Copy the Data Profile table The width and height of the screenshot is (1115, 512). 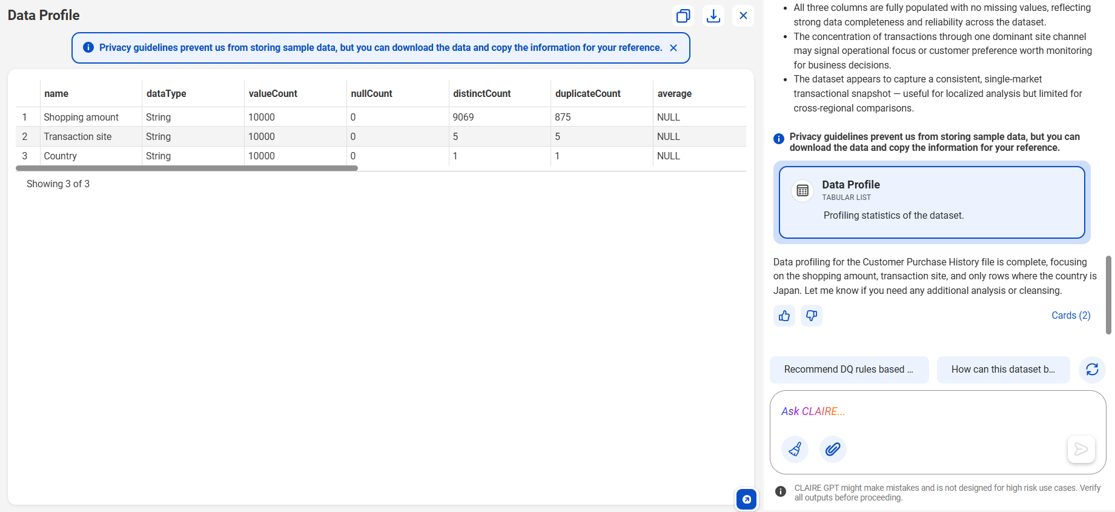(x=683, y=16)
